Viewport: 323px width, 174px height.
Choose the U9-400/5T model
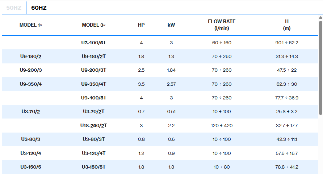94,98
